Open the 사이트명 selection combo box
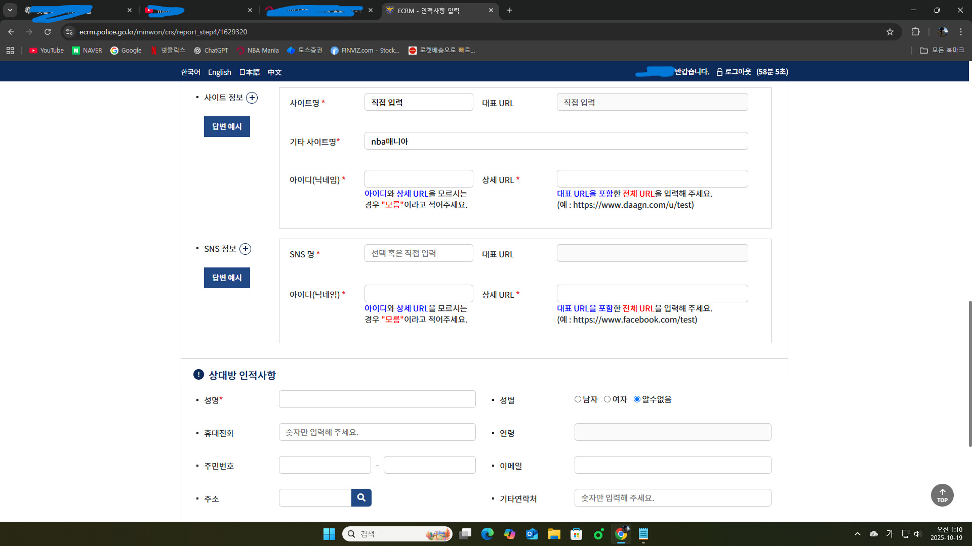This screenshot has width=972, height=546. pos(418,102)
